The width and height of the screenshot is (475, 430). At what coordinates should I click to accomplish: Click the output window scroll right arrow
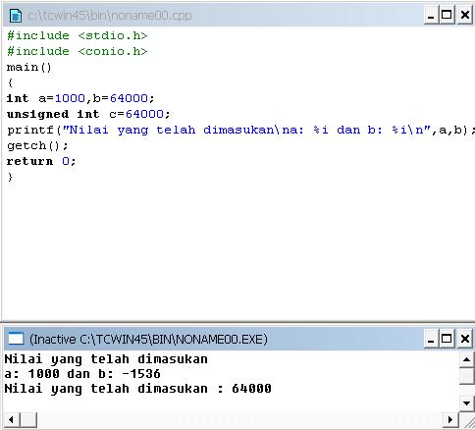[451, 420]
